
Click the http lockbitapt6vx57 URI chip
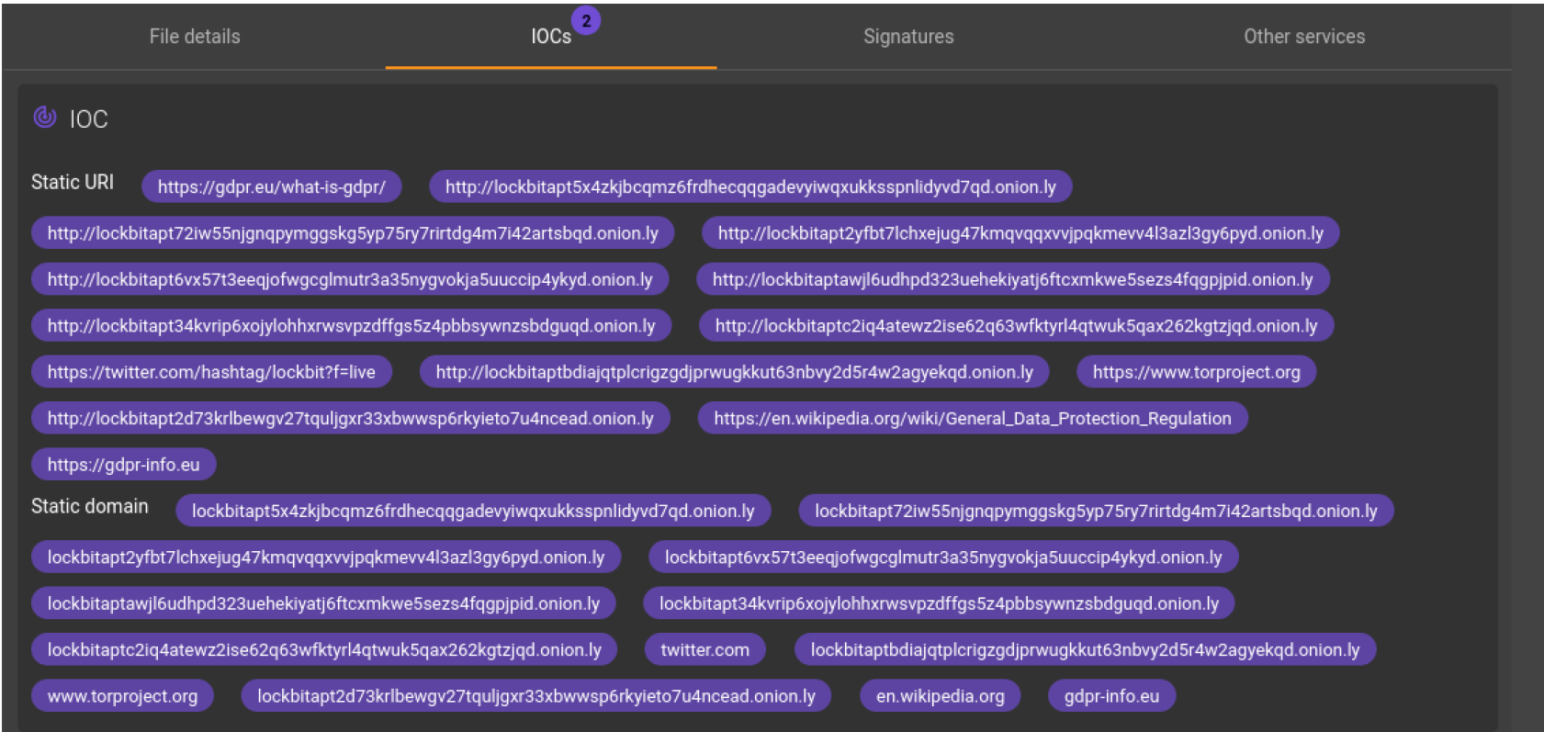coord(350,279)
